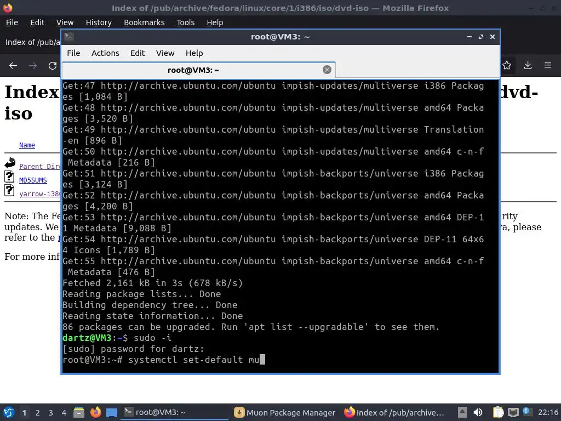Open the terminal File menu

tap(73, 53)
